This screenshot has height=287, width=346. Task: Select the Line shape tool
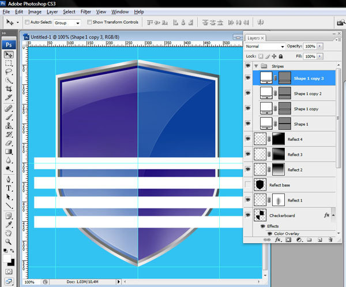[x=9, y=206]
